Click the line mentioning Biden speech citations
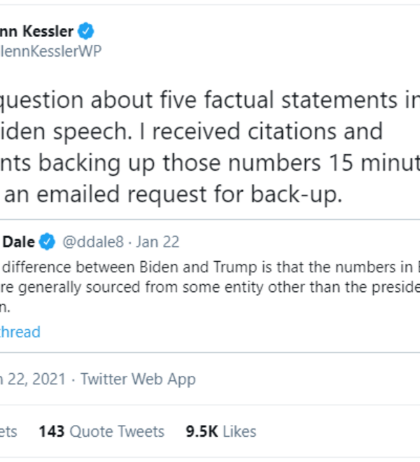Viewport: 420px width, 462px height. click(189, 133)
